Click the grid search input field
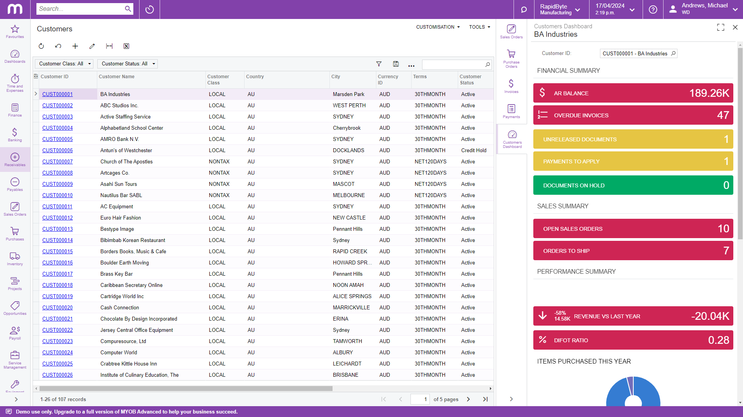 pyautogui.click(x=453, y=64)
